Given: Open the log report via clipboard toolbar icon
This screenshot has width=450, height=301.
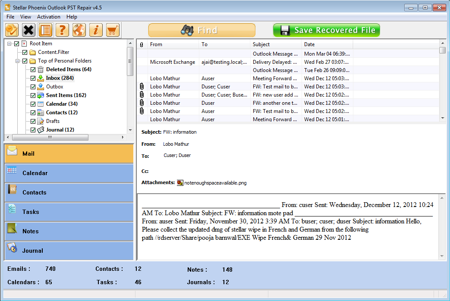Looking at the screenshot, I should (45, 30).
